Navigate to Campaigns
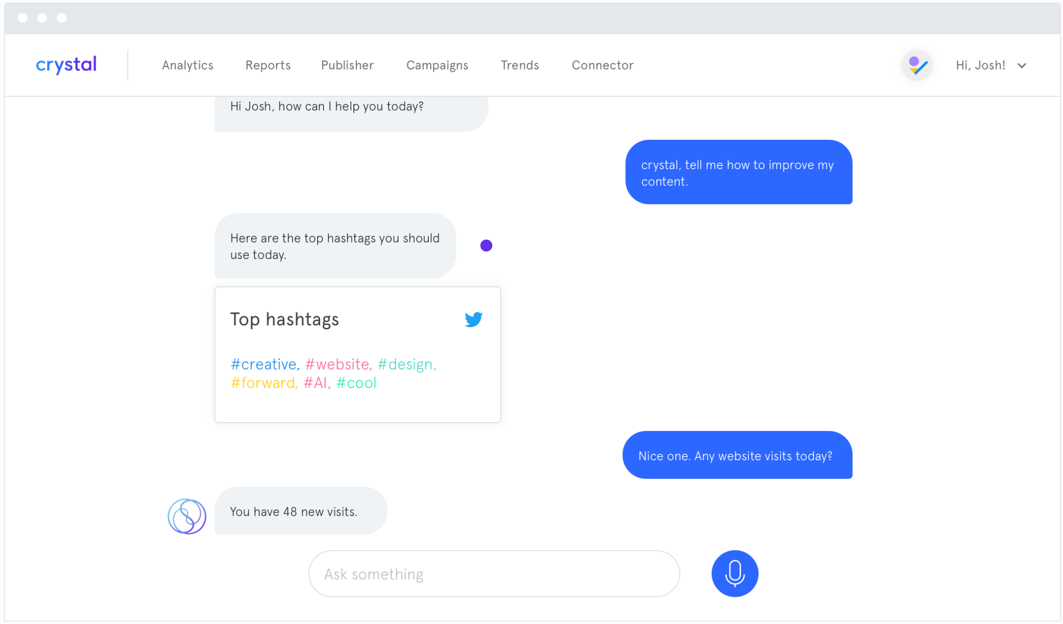 pyautogui.click(x=437, y=65)
